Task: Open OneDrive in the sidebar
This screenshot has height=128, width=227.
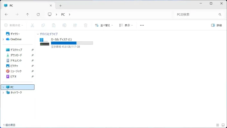Action: [x=16, y=39]
